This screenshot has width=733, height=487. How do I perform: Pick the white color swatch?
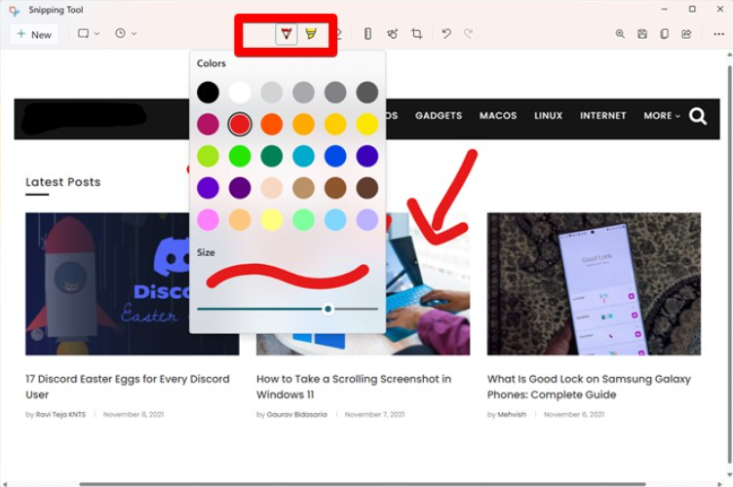[240, 93]
